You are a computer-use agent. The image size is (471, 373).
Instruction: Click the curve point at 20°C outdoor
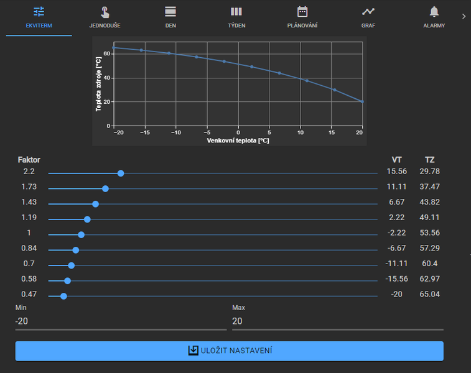pos(362,102)
